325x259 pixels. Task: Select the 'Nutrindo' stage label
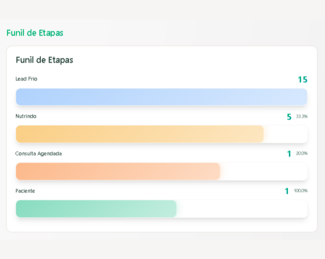coord(26,116)
